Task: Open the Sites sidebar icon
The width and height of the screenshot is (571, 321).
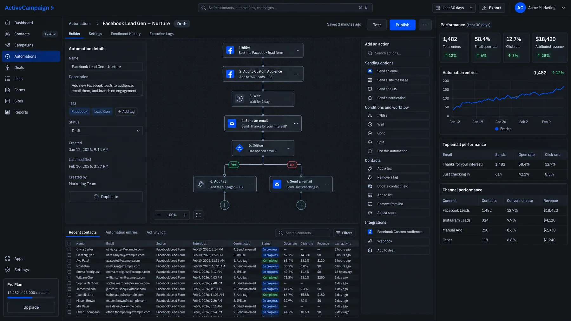Action: pyautogui.click(x=8, y=101)
